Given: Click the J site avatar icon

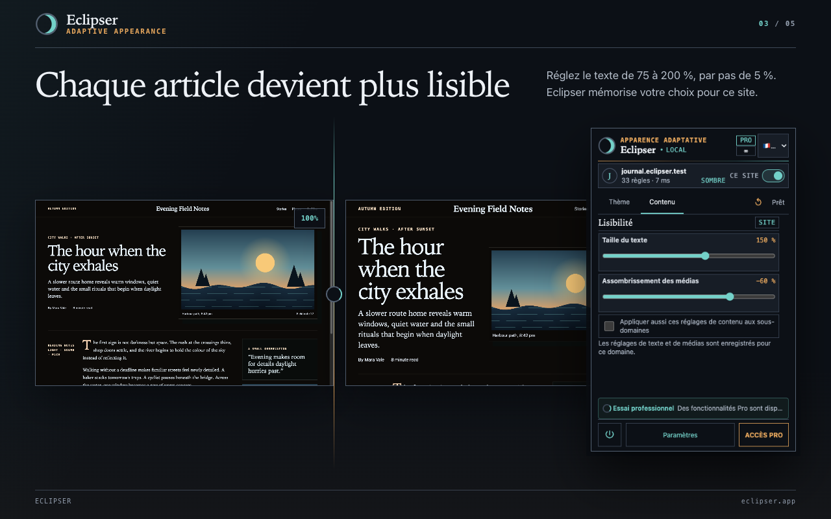Looking at the screenshot, I should [610, 176].
